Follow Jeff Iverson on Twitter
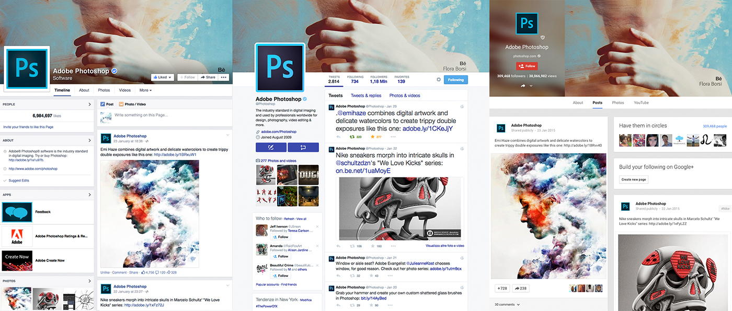This screenshot has width=732, height=311. click(x=280, y=237)
